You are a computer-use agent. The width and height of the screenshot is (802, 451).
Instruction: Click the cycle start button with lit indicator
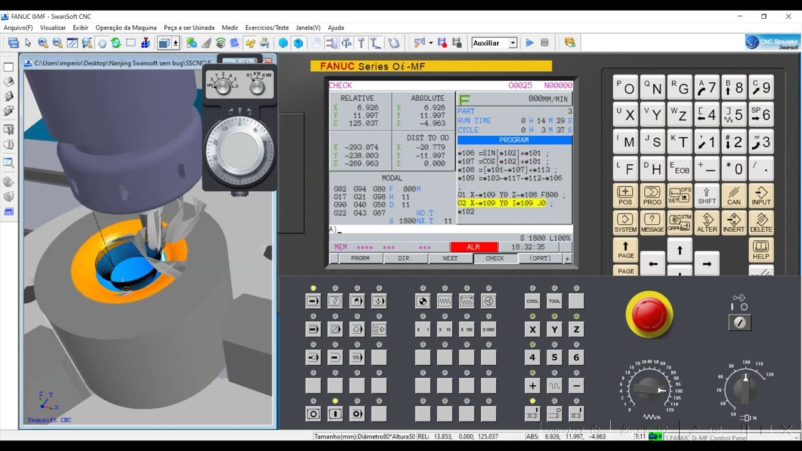(335, 414)
